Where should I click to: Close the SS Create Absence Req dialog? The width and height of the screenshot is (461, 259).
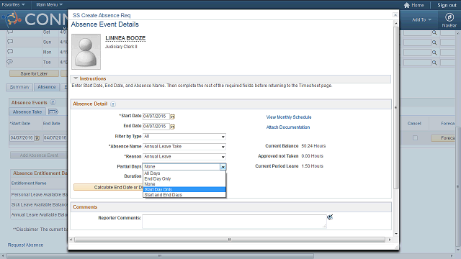[x=395, y=15]
